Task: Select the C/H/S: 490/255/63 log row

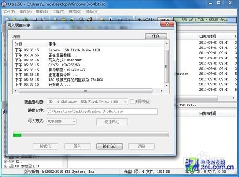Action: pyautogui.click(x=88, y=65)
